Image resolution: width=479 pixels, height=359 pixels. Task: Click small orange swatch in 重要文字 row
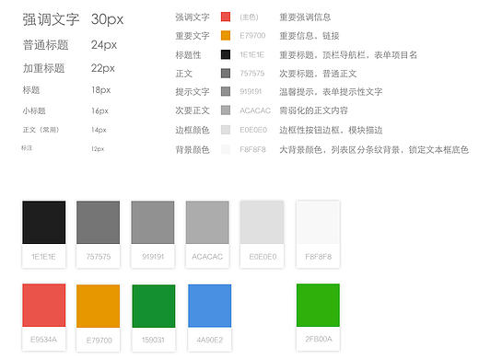point(226,36)
